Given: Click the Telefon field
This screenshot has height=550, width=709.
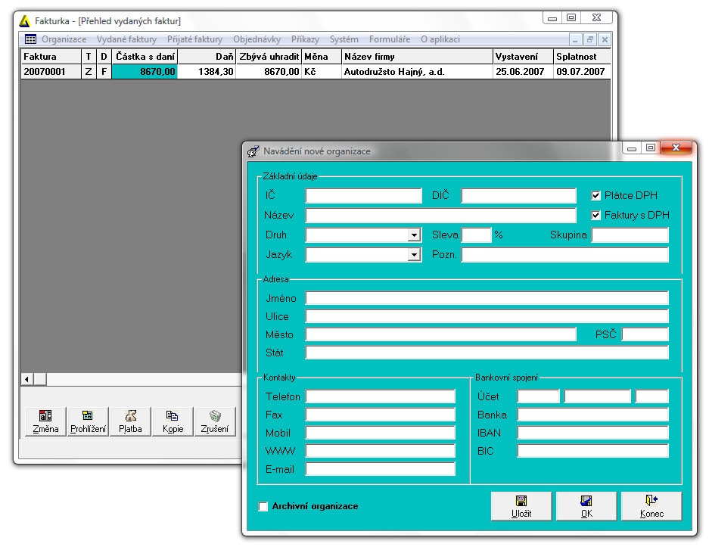Looking at the screenshot, I should (381, 396).
